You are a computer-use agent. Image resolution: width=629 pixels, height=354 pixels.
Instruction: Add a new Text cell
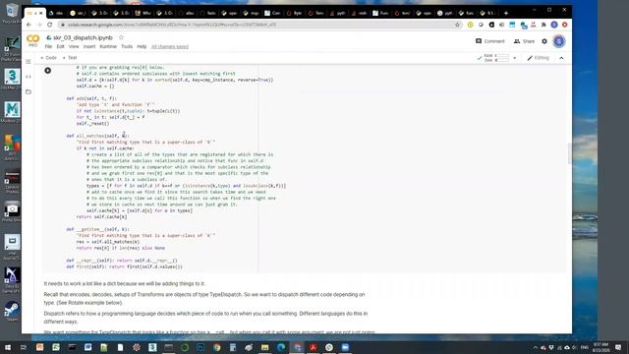(x=70, y=58)
